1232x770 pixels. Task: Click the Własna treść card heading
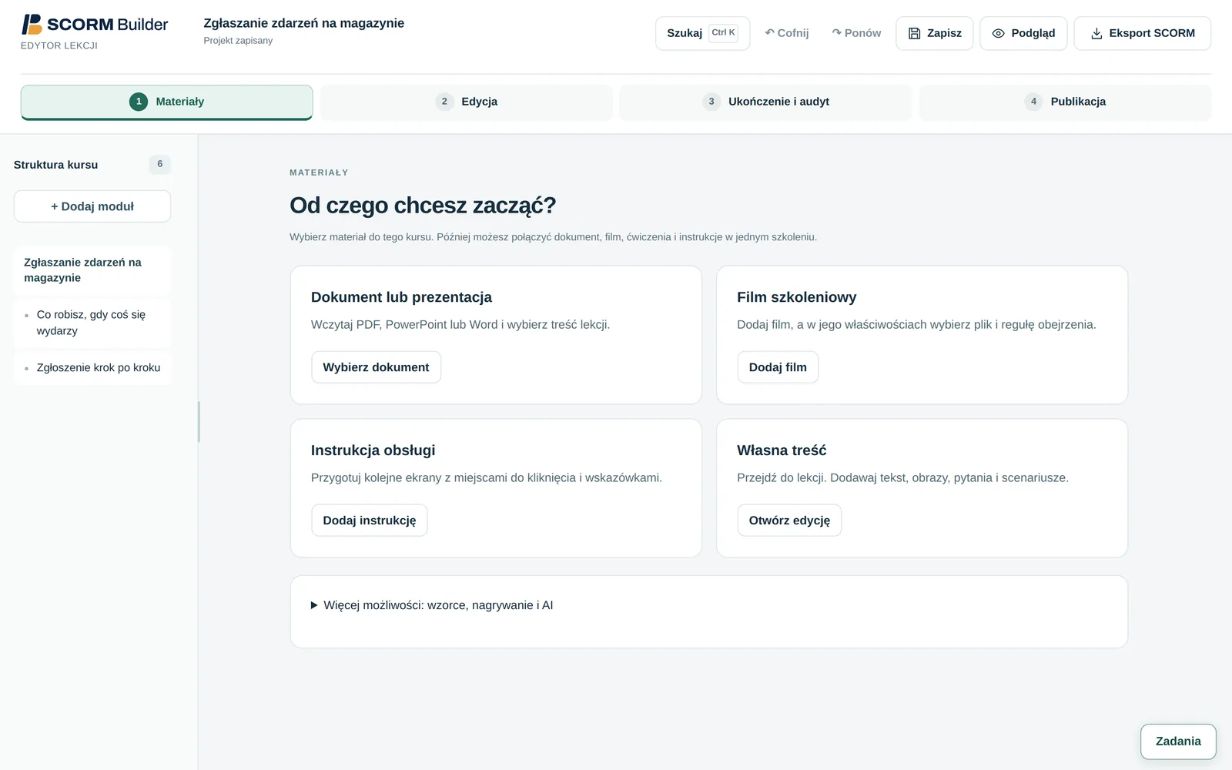click(x=782, y=450)
